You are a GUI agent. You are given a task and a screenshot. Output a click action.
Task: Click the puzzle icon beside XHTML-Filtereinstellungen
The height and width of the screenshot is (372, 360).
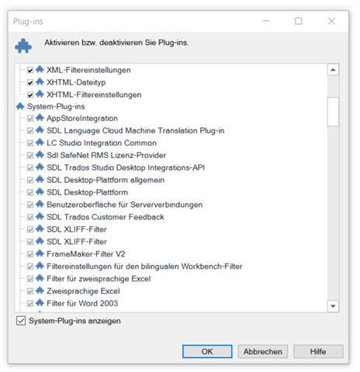[x=40, y=94]
